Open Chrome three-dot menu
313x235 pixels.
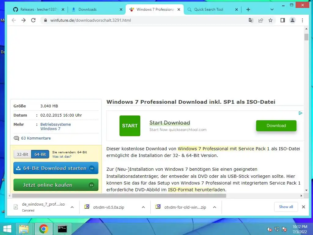pyautogui.click(x=302, y=20)
